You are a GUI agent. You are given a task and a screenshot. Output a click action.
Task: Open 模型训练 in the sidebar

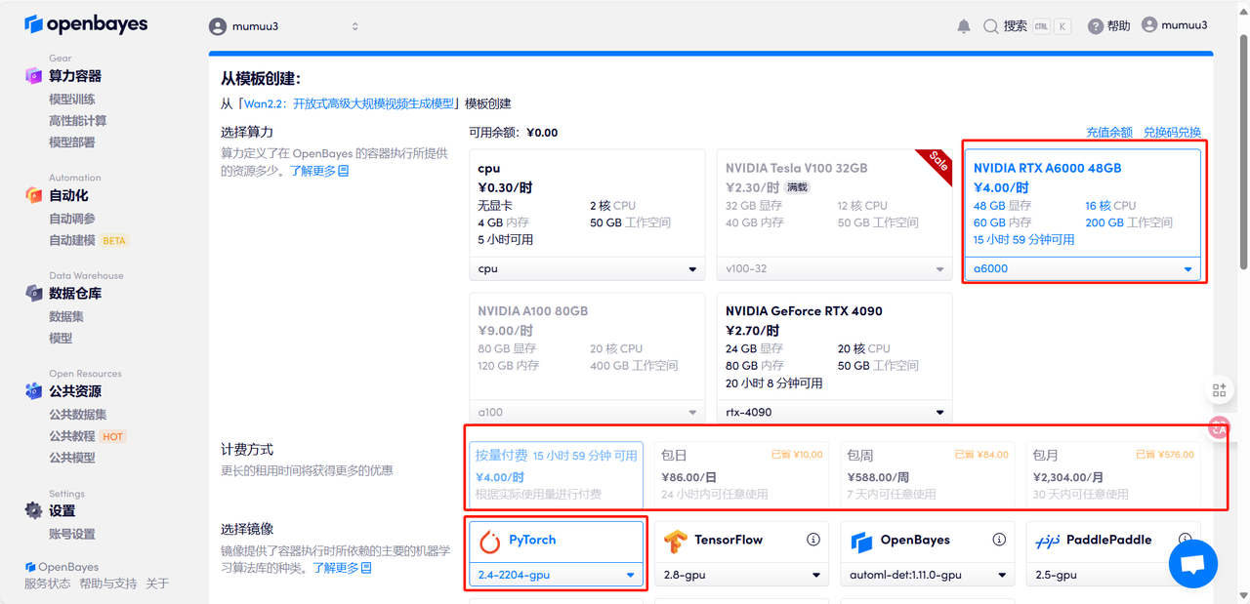pyautogui.click(x=72, y=99)
